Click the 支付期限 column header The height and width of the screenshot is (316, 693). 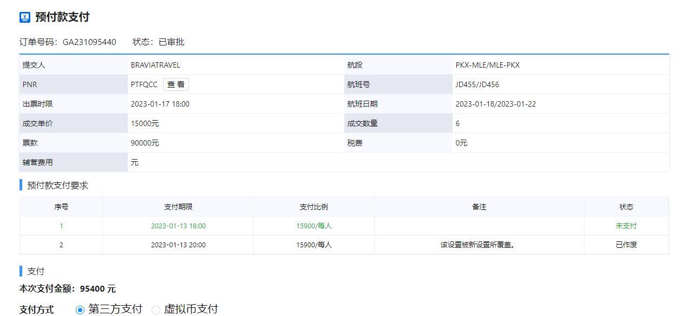178,207
